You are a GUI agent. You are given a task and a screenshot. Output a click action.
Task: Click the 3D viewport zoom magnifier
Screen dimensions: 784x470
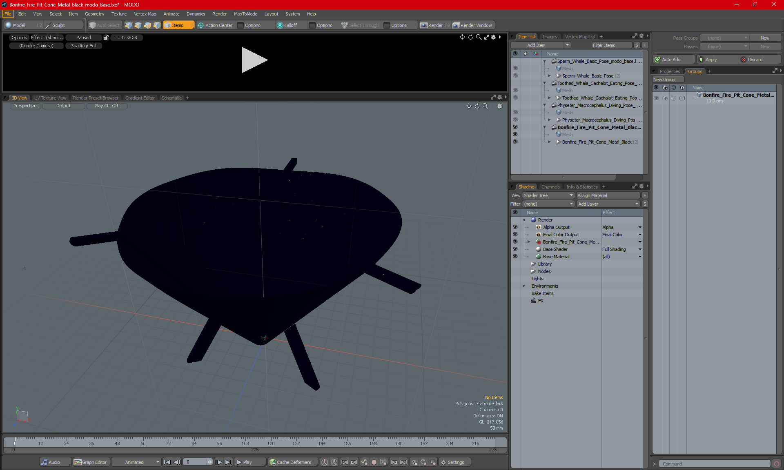tap(486, 106)
